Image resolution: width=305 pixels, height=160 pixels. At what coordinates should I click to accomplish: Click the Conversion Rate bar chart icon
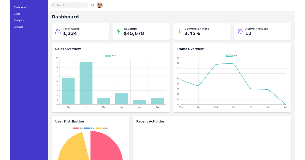[179, 31]
